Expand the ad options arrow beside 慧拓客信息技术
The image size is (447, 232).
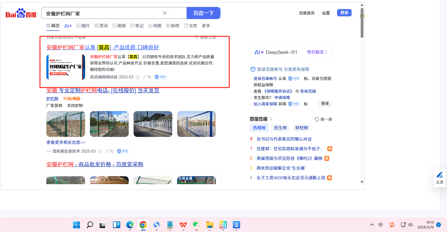click(100, 151)
